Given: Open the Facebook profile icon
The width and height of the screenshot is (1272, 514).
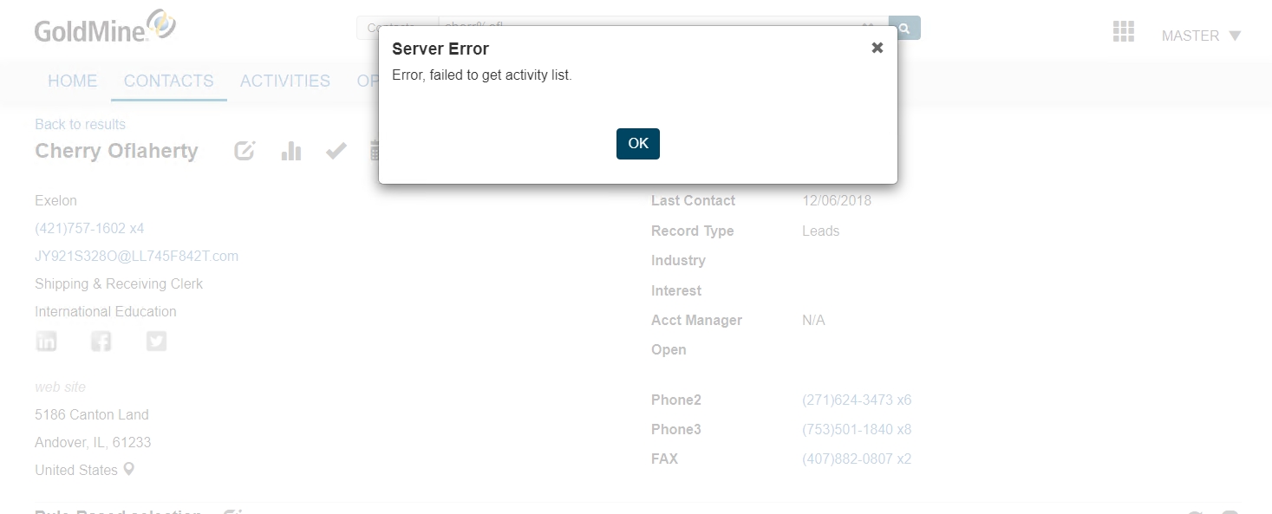Looking at the screenshot, I should click(101, 342).
